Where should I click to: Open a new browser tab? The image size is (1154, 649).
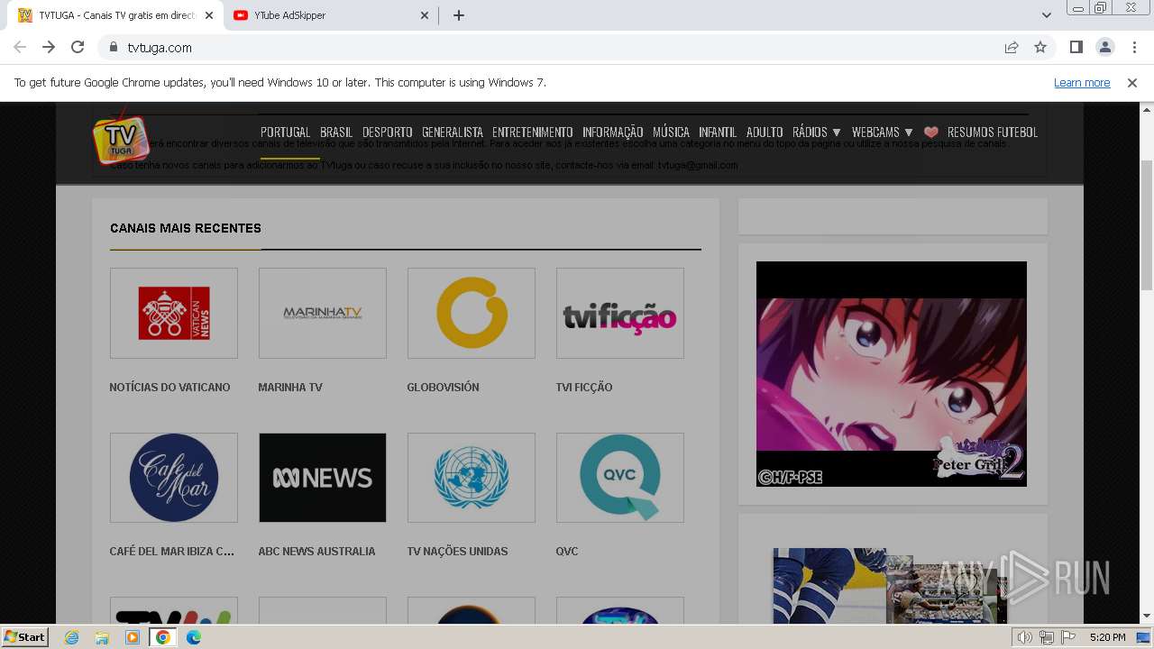click(x=459, y=15)
